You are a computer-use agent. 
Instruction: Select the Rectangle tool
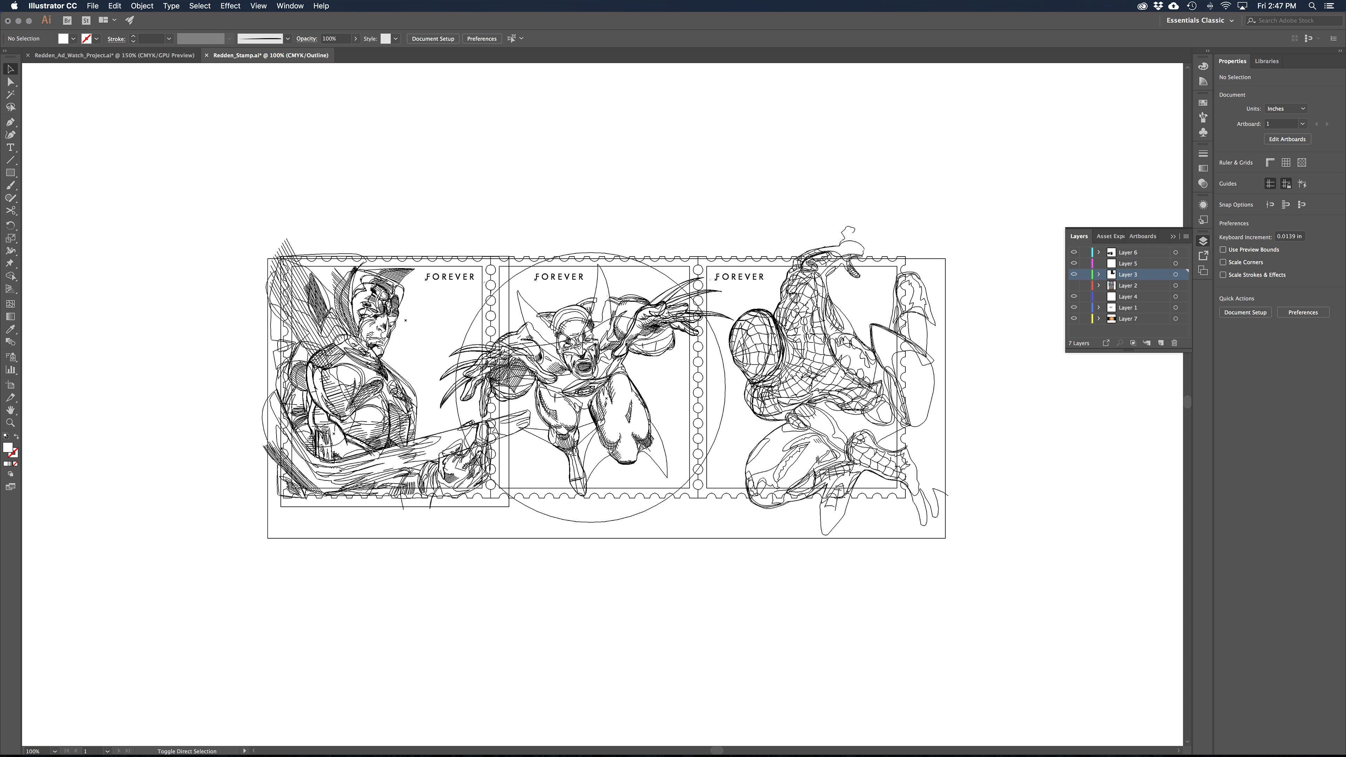coord(10,172)
